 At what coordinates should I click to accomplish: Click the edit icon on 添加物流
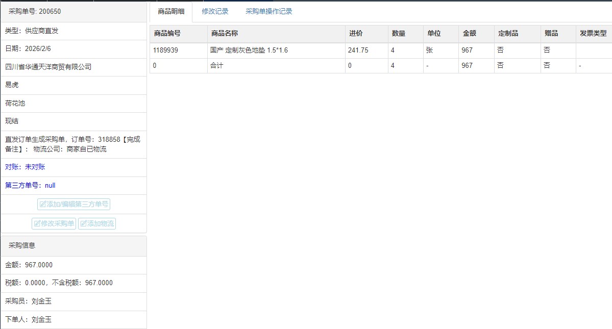tap(84, 223)
